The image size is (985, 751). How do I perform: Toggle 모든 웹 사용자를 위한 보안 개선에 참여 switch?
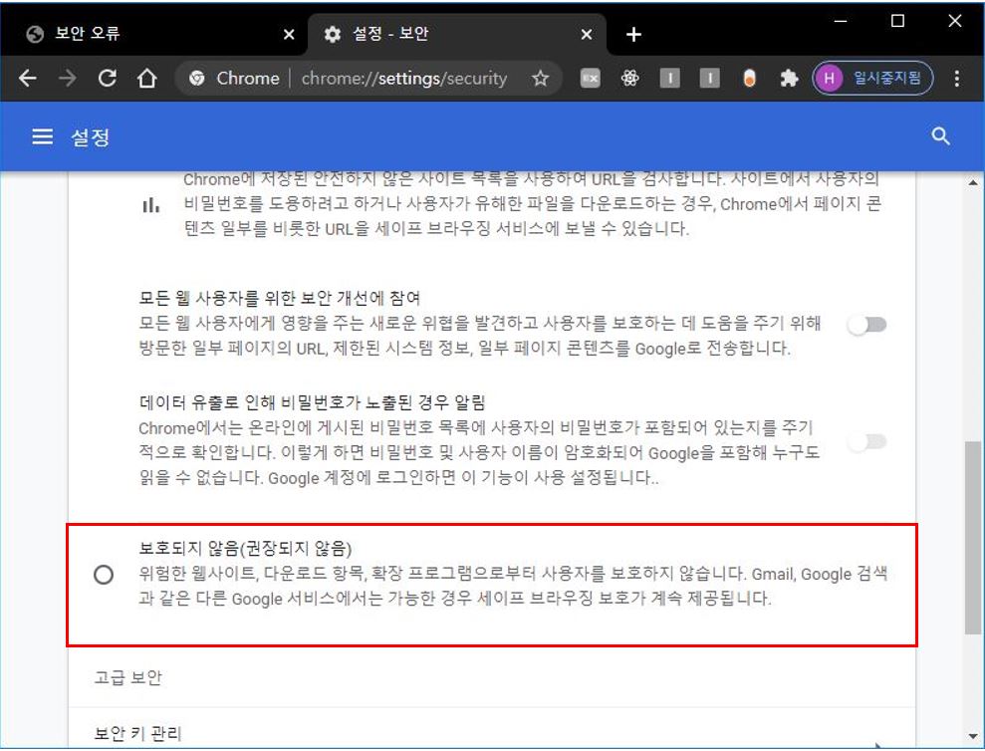(x=866, y=325)
